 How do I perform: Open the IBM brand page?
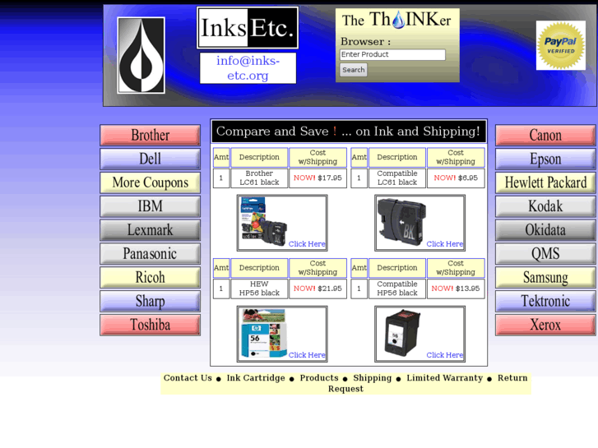(x=151, y=206)
